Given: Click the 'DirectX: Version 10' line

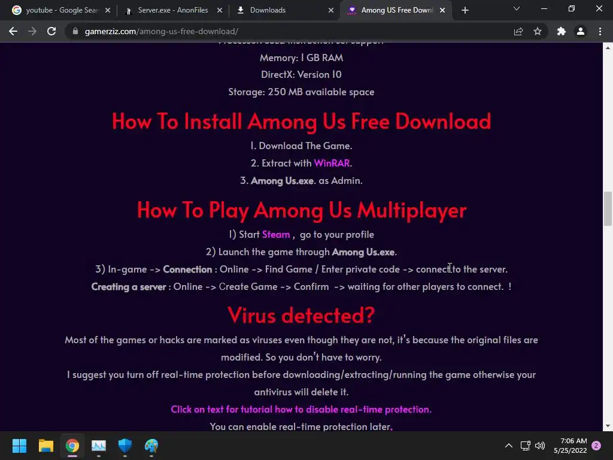Looking at the screenshot, I should pyautogui.click(x=302, y=74).
